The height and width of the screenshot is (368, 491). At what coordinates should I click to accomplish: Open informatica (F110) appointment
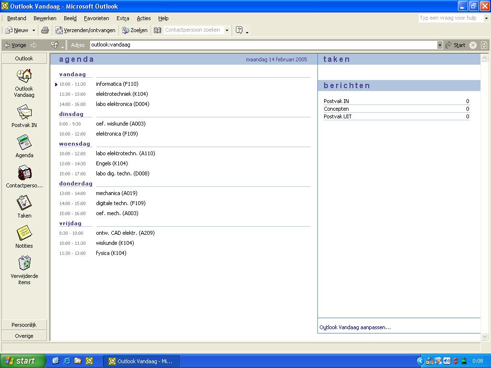pos(117,84)
